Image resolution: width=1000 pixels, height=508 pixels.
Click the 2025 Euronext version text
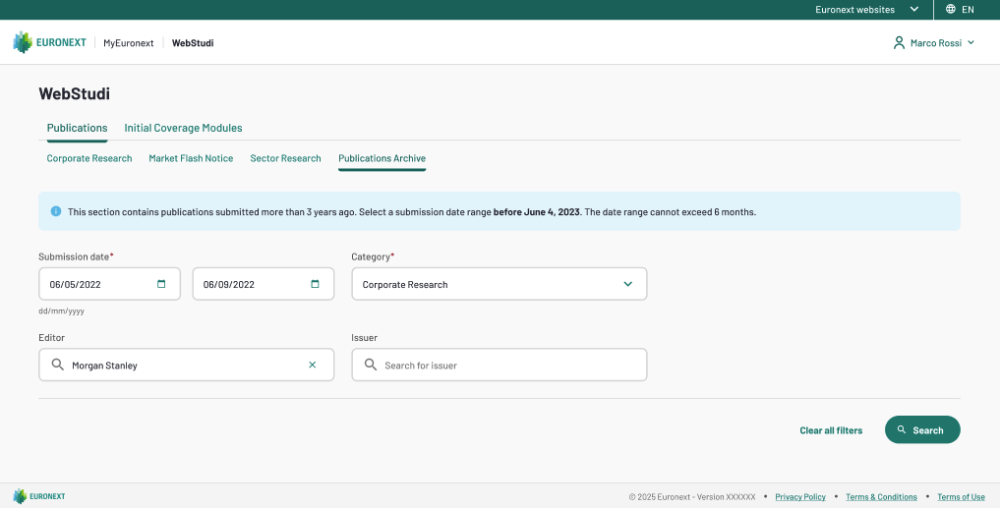point(692,496)
